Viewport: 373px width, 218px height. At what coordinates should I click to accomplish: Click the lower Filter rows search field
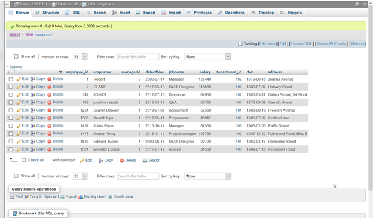[x=137, y=176]
